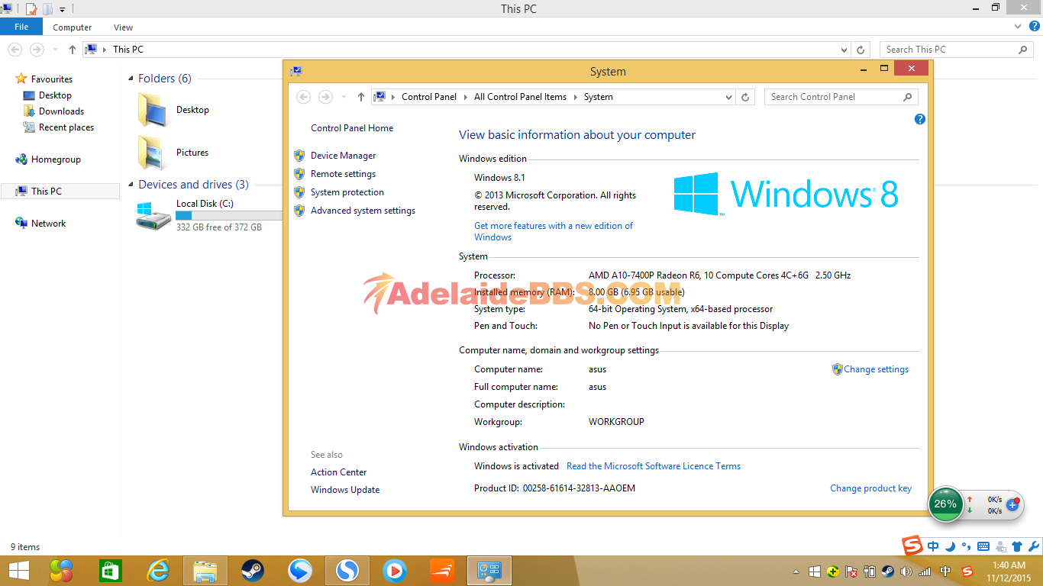Viewport: 1043px width, 586px height.
Task: Open the Control Panel address bar dropdown
Action: coord(728,97)
